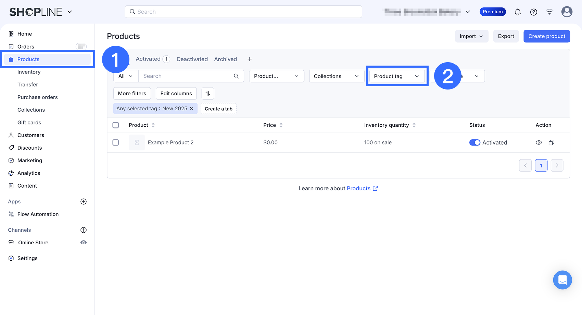Screen dimensions: 582x315
Task: Open Inventory in the sidebar
Action: (x=29, y=72)
